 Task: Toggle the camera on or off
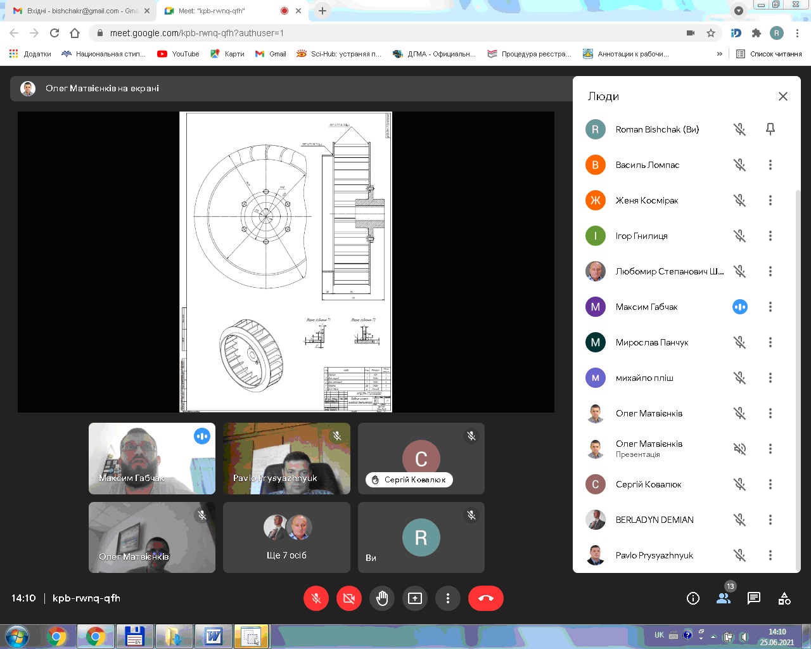pyautogui.click(x=349, y=598)
